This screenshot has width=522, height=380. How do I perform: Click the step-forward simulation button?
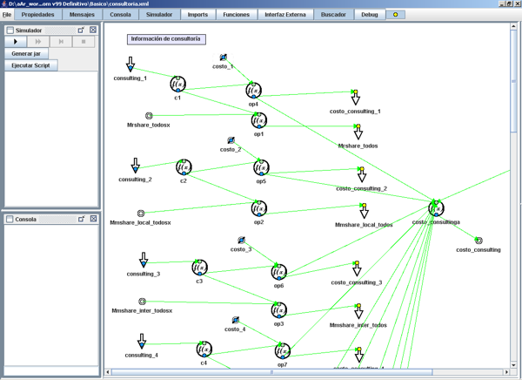click(61, 42)
